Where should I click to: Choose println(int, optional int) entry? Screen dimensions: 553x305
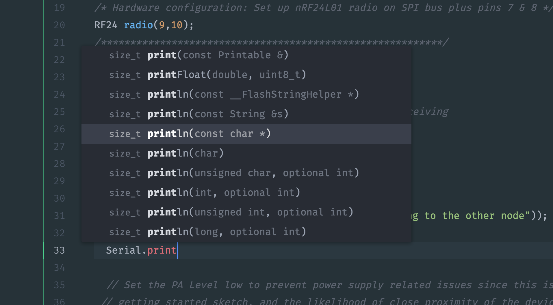click(x=246, y=193)
